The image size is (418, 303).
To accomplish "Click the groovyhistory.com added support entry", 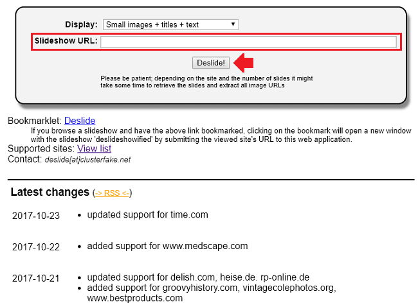I will (211, 288).
